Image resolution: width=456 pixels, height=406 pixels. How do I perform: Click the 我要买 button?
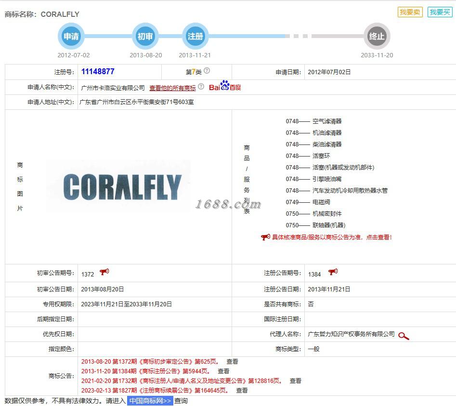point(440,12)
